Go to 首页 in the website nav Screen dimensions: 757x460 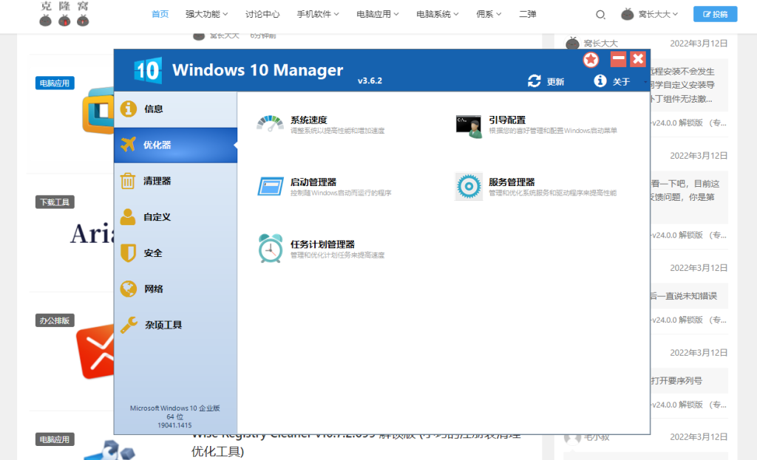(160, 14)
